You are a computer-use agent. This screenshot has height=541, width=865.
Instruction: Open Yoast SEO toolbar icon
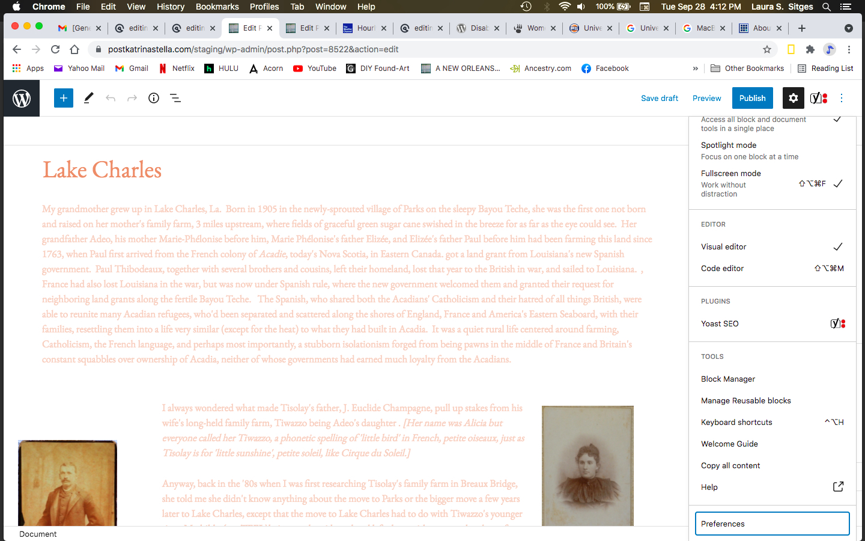(x=819, y=98)
